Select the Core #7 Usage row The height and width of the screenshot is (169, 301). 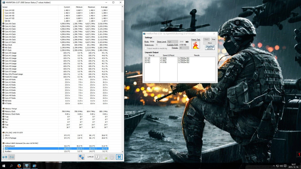pos(55,71)
